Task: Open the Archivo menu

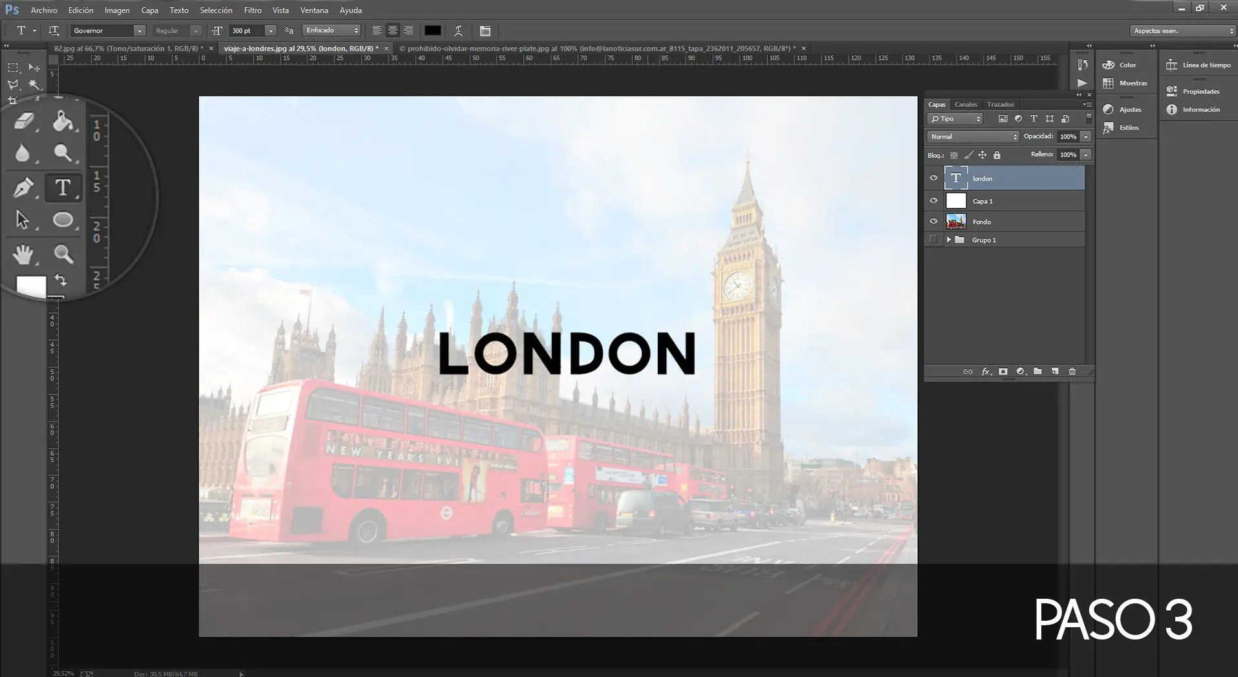Action: 44,10
